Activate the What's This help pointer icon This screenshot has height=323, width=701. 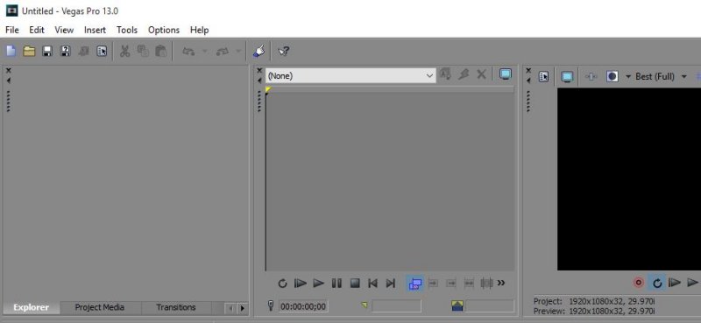[x=284, y=52]
